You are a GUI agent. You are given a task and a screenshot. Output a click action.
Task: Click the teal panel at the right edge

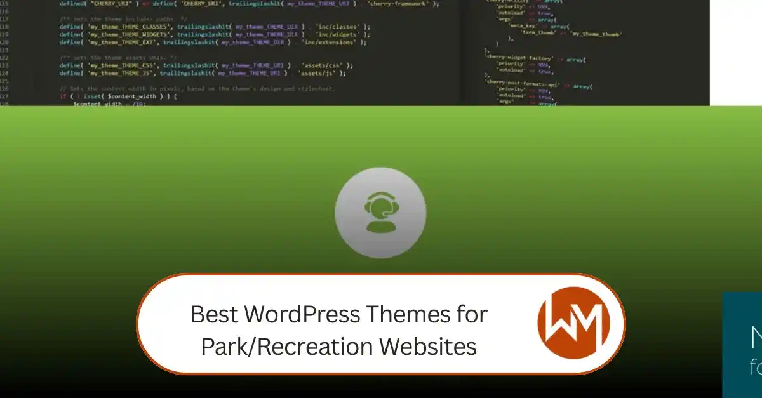(x=742, y=346)
